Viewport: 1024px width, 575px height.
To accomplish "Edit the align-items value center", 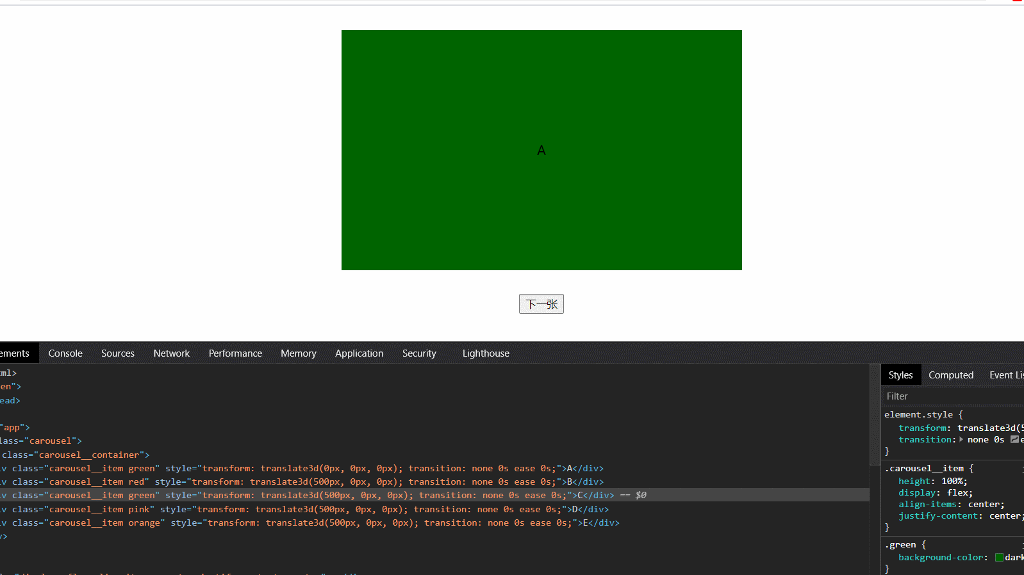I will [x=984, y=505].
